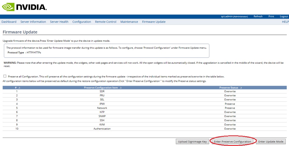Viewport: 289px width, 146px height.
Task: Expand the Remote Control menu
Action: 106,22
